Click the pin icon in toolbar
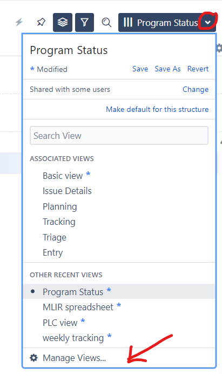Viewport: 222px width, 374px height. click(41, 22)
